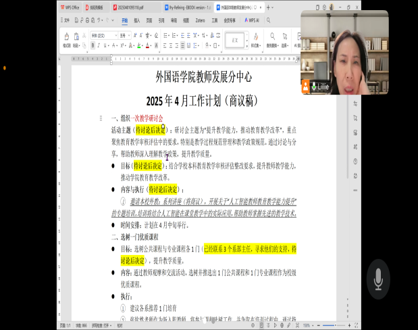Click the WPS Office home button
This screenshot has width=418, height=330.
pyautogui.click(x=70, y=7)
